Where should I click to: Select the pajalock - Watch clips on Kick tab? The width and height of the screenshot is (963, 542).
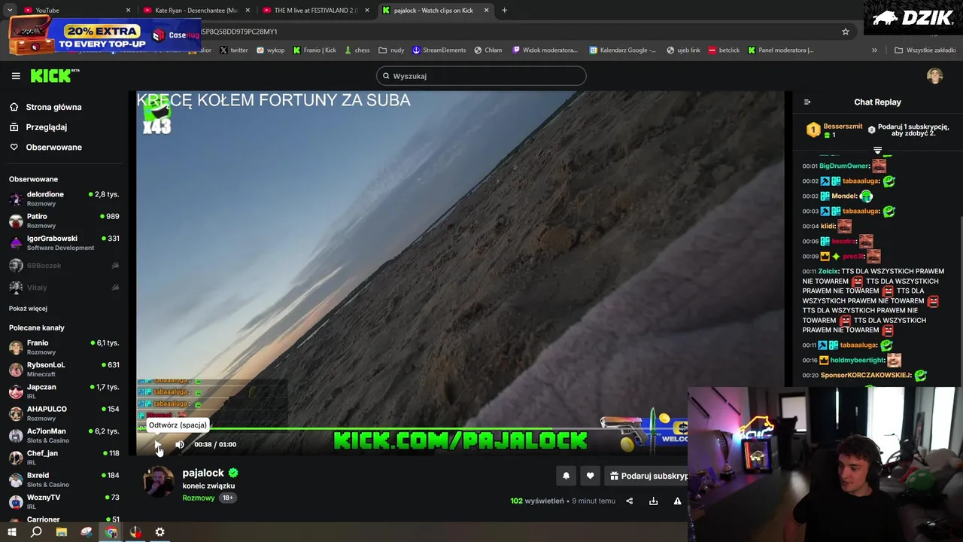435,11
